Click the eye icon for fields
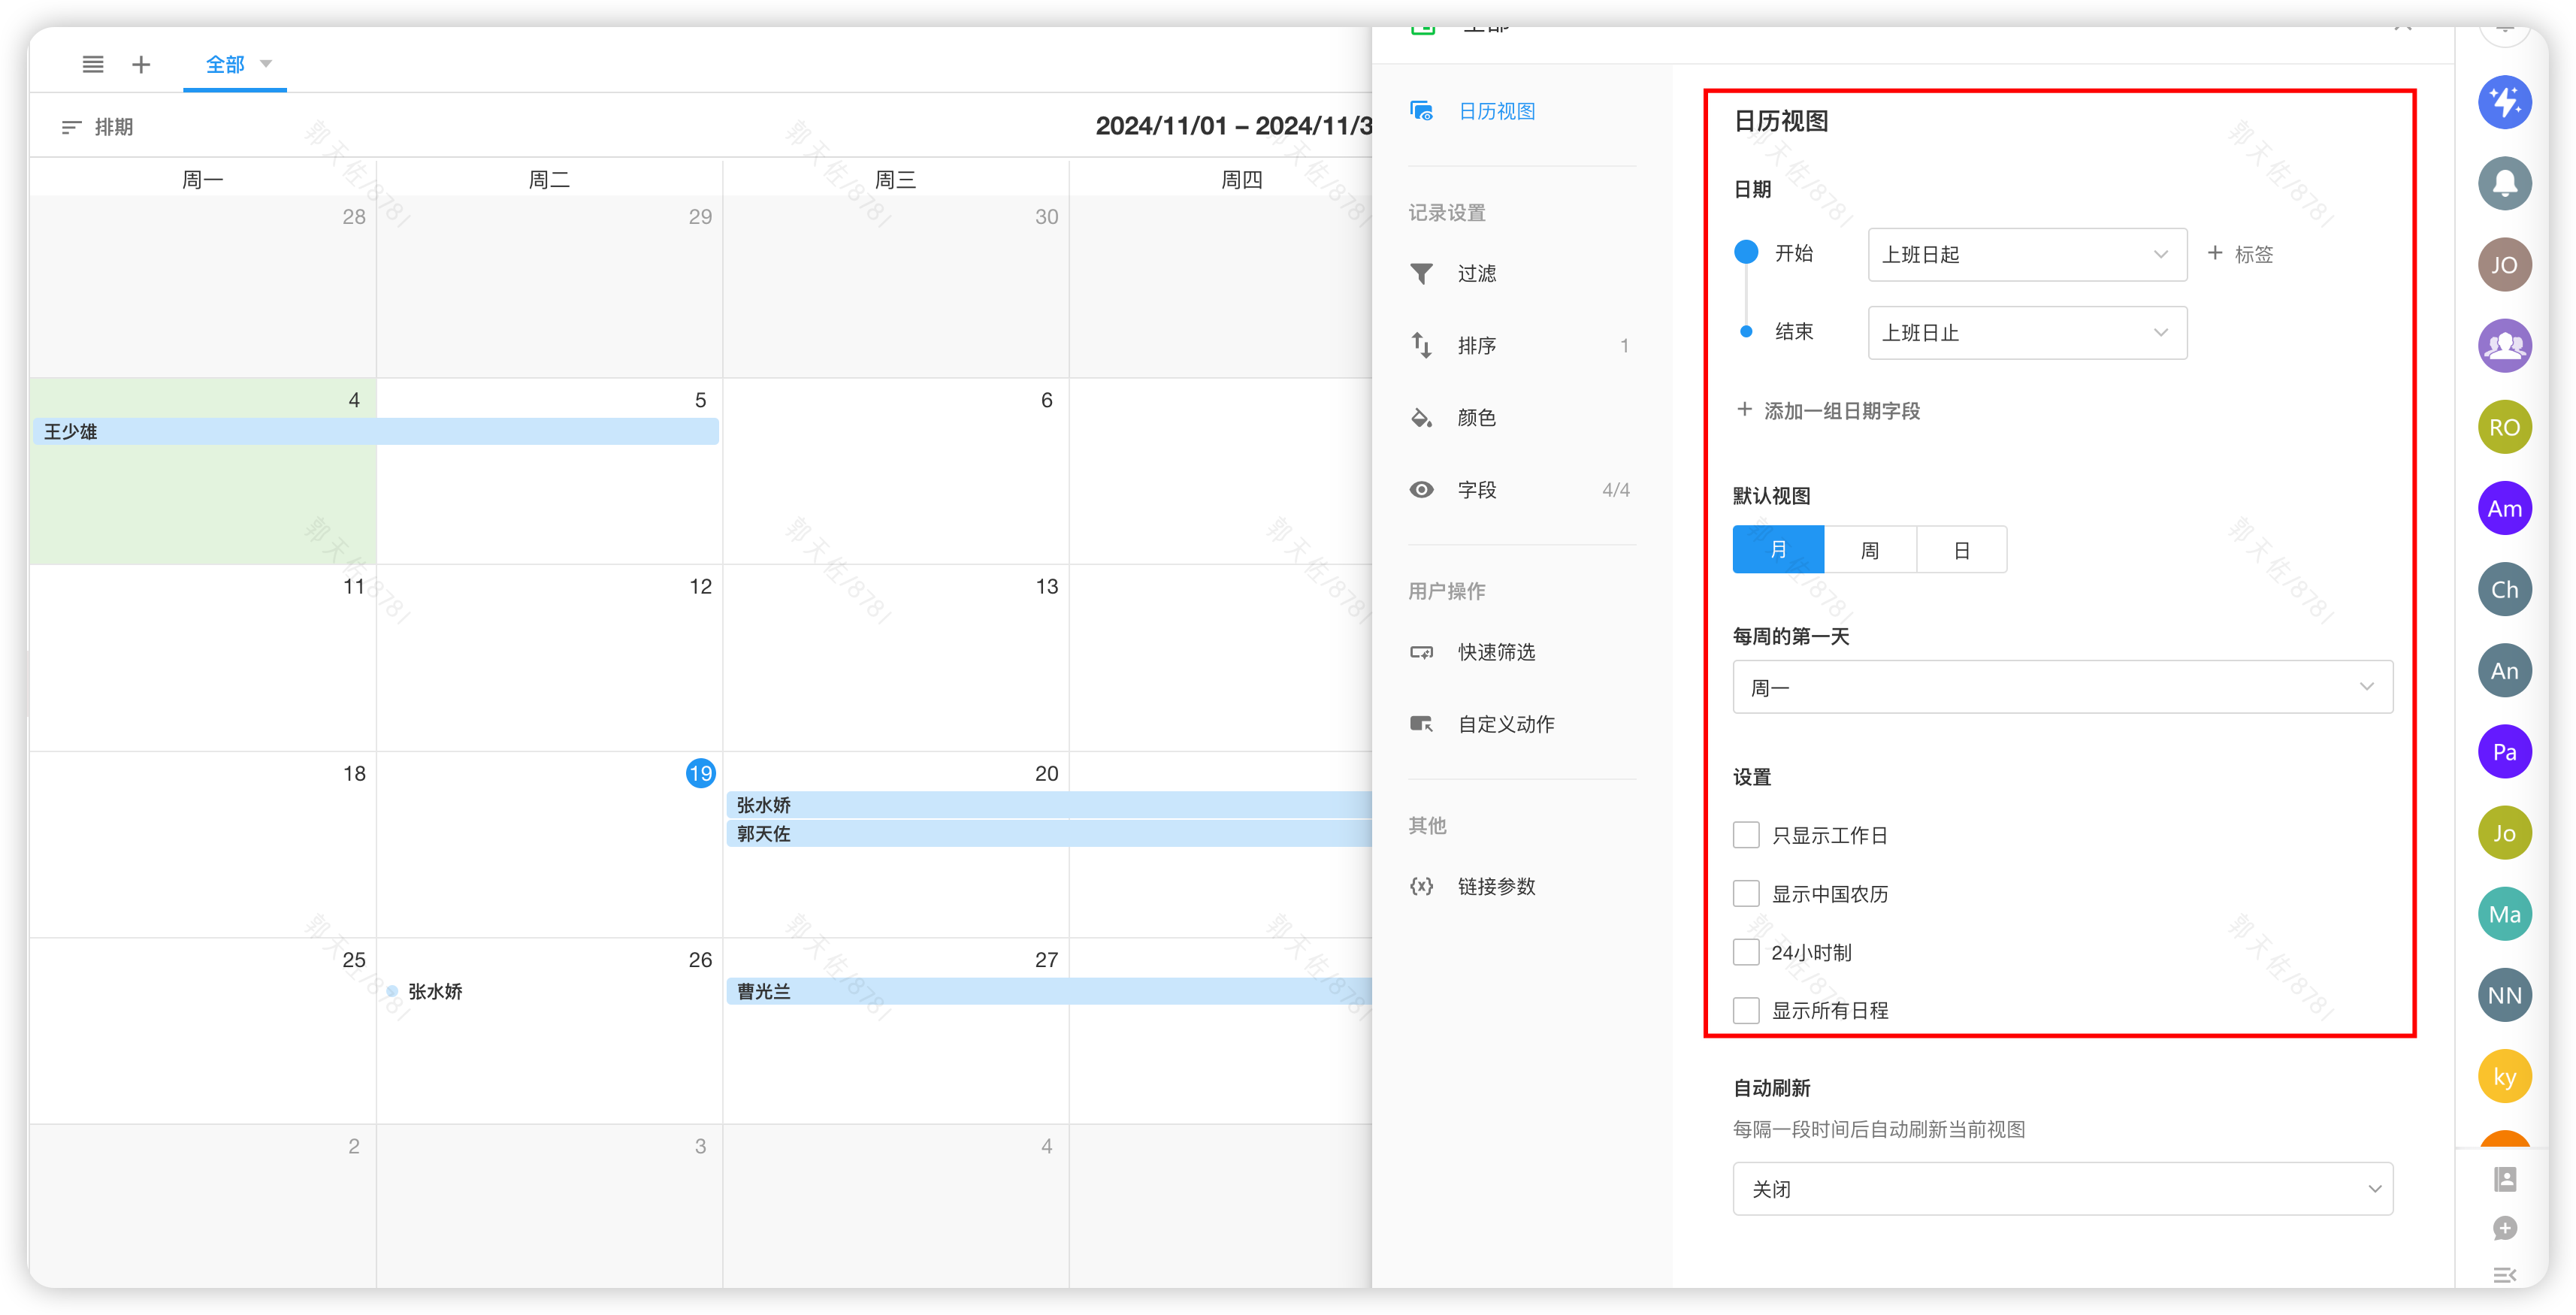Viewport: 2576px width, 1315px height. 1421,490
